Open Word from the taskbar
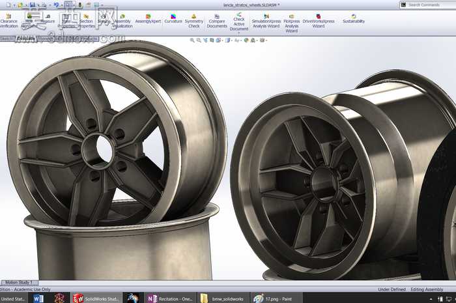This screenshot has height=303, width=456. 38,298
